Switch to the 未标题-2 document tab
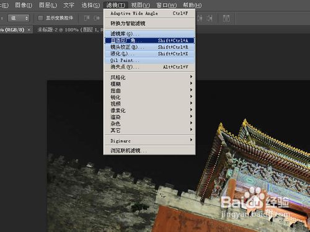 coord(70,30)
